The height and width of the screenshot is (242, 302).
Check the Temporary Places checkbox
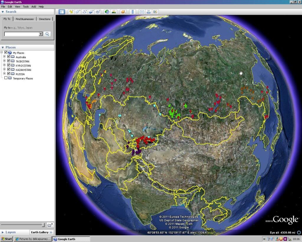pos(6,78)
